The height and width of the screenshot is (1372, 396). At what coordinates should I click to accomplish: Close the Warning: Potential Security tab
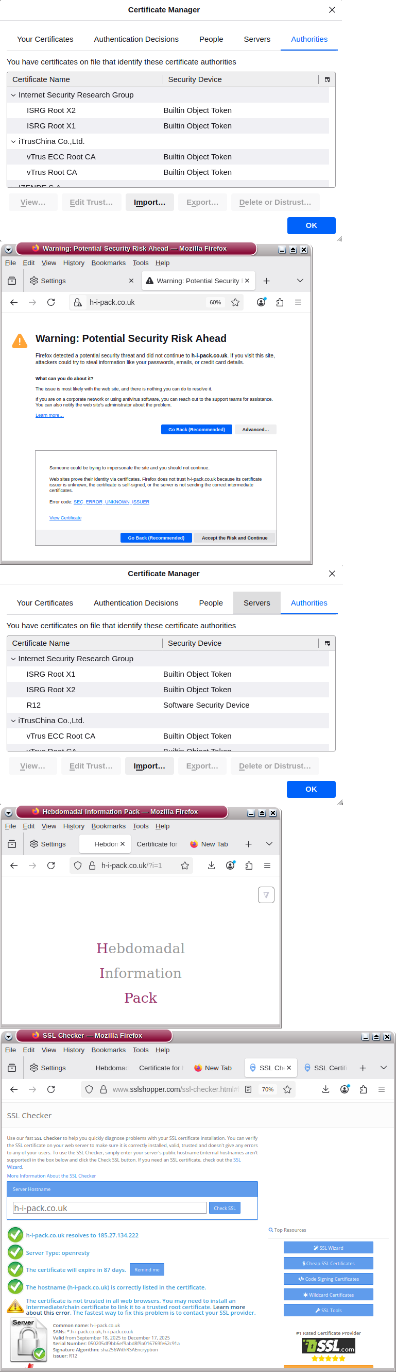(x=247, y=281)
